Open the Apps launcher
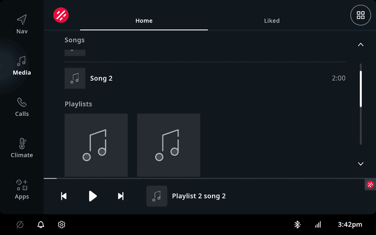 point(22,189)
